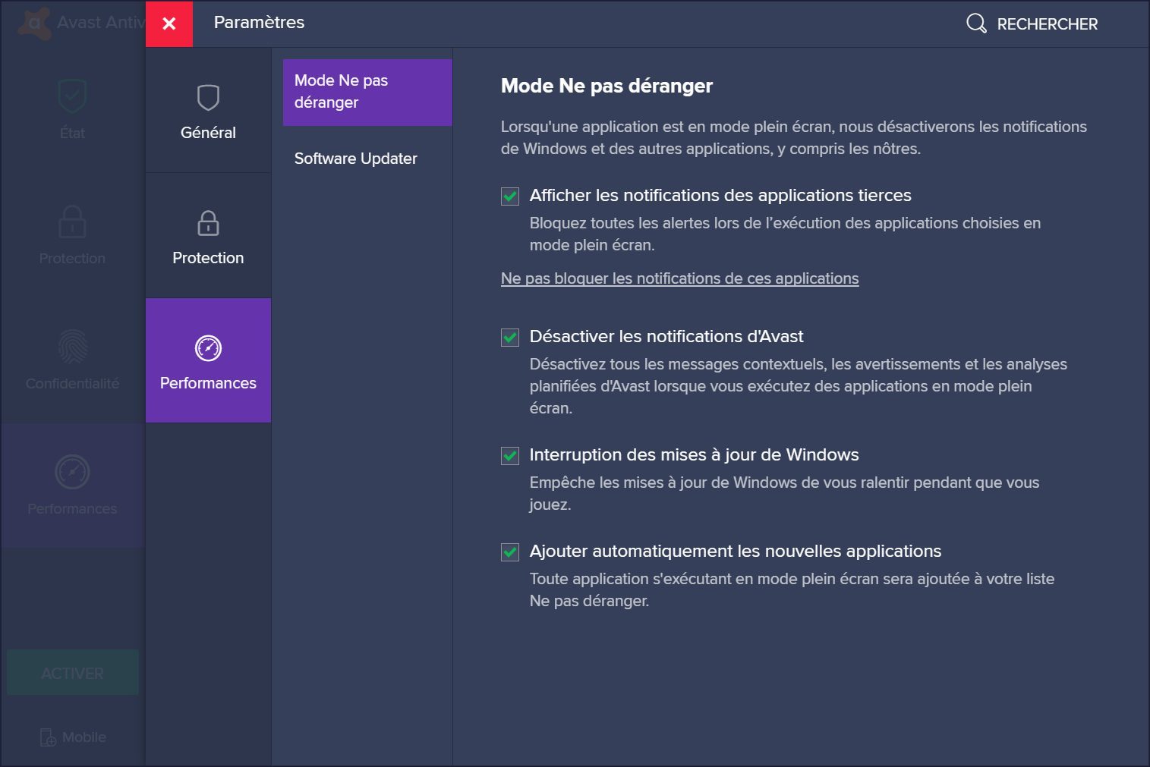
Task: Switch to Mode Ne pas déranger tab
Action: (x=367, y=92)
